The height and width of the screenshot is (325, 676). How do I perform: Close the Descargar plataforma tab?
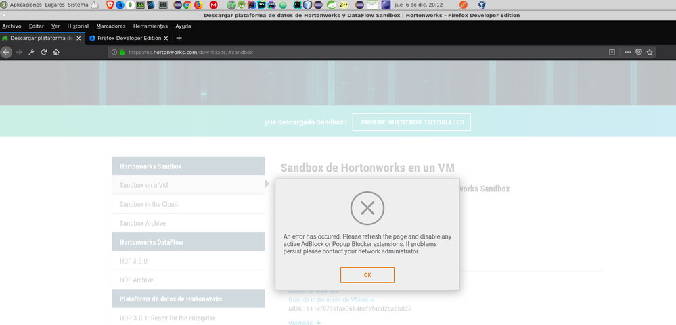[x=78, y=38]
